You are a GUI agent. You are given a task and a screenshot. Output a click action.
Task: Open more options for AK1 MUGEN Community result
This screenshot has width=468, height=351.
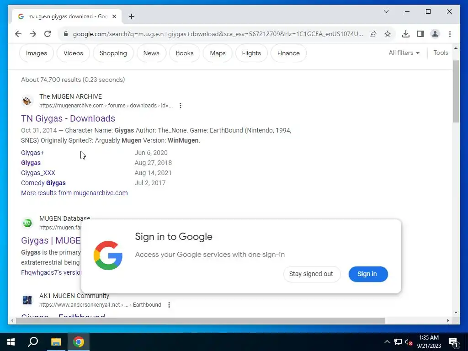pos(169,305)
